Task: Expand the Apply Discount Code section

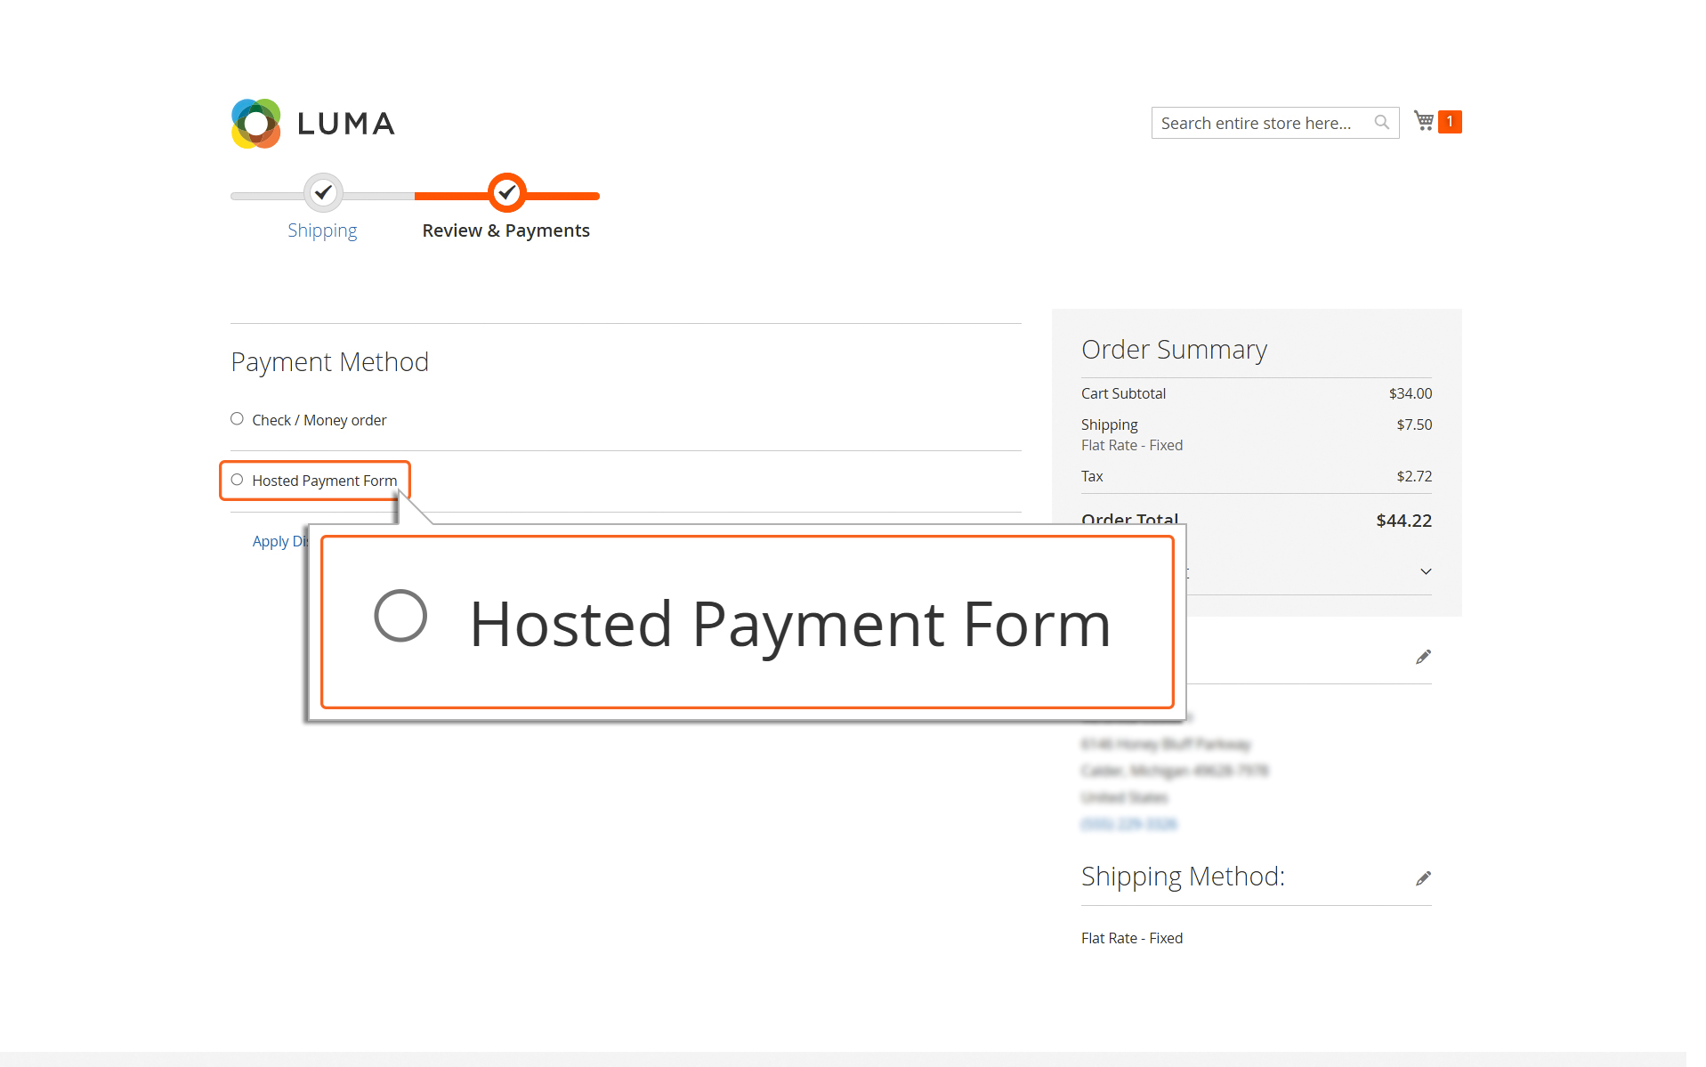Action: tap(279, 541)
